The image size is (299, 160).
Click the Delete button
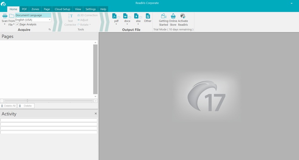[x=26, y=106]
